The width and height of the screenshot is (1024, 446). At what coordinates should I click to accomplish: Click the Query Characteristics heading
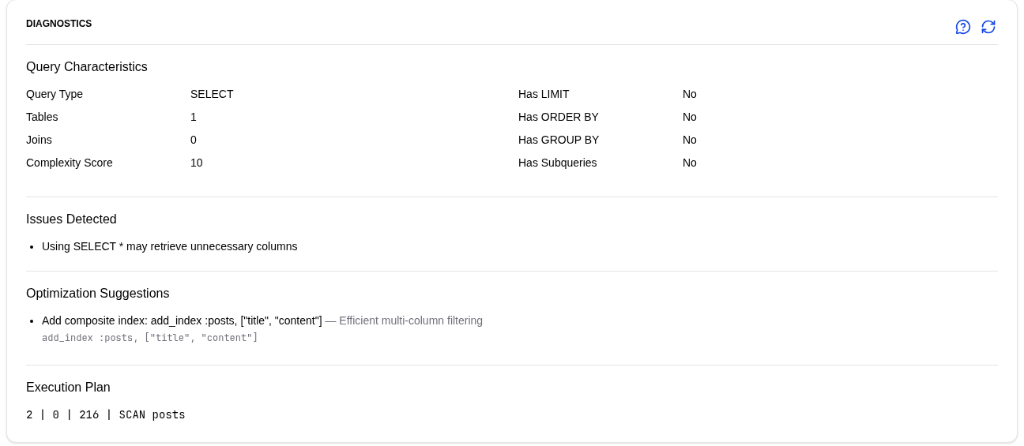point(87,67)
